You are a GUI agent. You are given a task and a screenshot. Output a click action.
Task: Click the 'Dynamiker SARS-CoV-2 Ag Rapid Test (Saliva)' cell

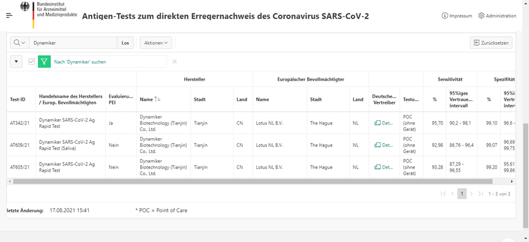pos(70,145)
